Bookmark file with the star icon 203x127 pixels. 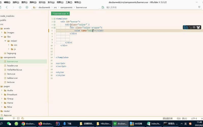click(20, 7)
